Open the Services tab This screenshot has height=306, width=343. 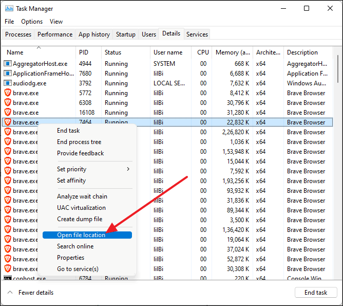coord(197,34)
